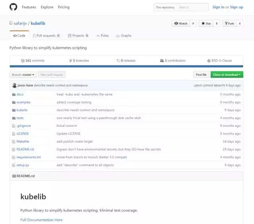Image resolution: width=254 pixels, height=224 pixels.
Task: Expand the Clone or download dropdown
Action: point(227,75)
